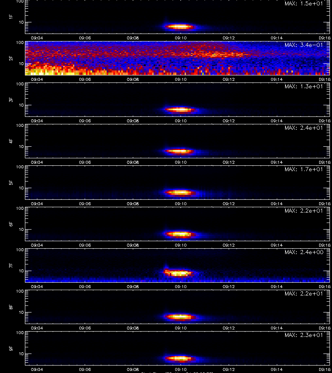Click the MAX: 2.2e+01 label in panel 6F
Image resolution: width=332 pixels, height=373 pixels.
click(x=304, y=211)
